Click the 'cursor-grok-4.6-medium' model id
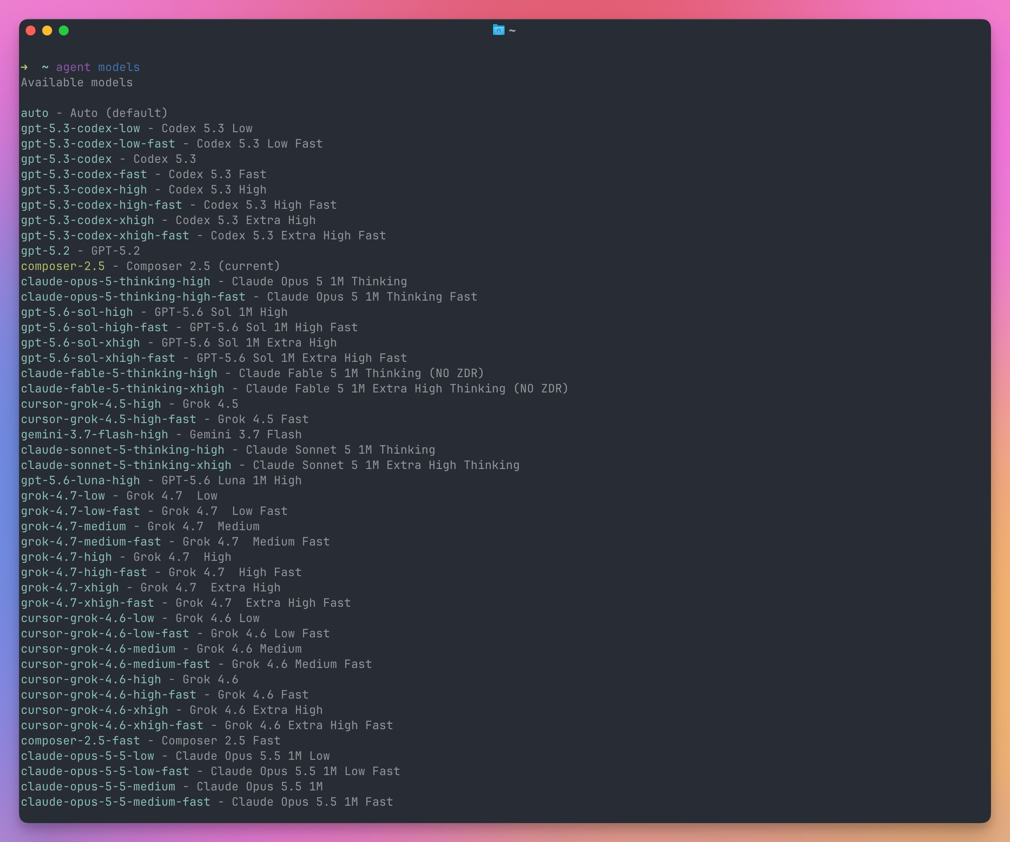Screen dimensions: 1010x842 [x=98, y=649]
